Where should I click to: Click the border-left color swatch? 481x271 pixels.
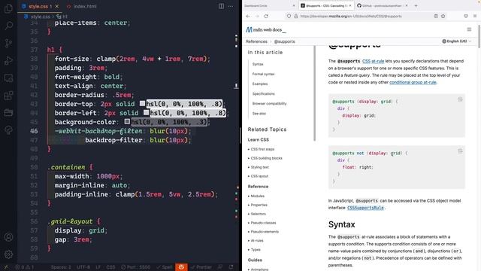(x=146, y=113)
